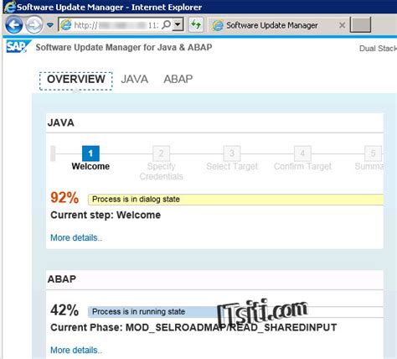Viewport: 397px width, 359px height.
Task: Click the page icon in address bar
Action: pyautogui.click(x=66, y=25)
